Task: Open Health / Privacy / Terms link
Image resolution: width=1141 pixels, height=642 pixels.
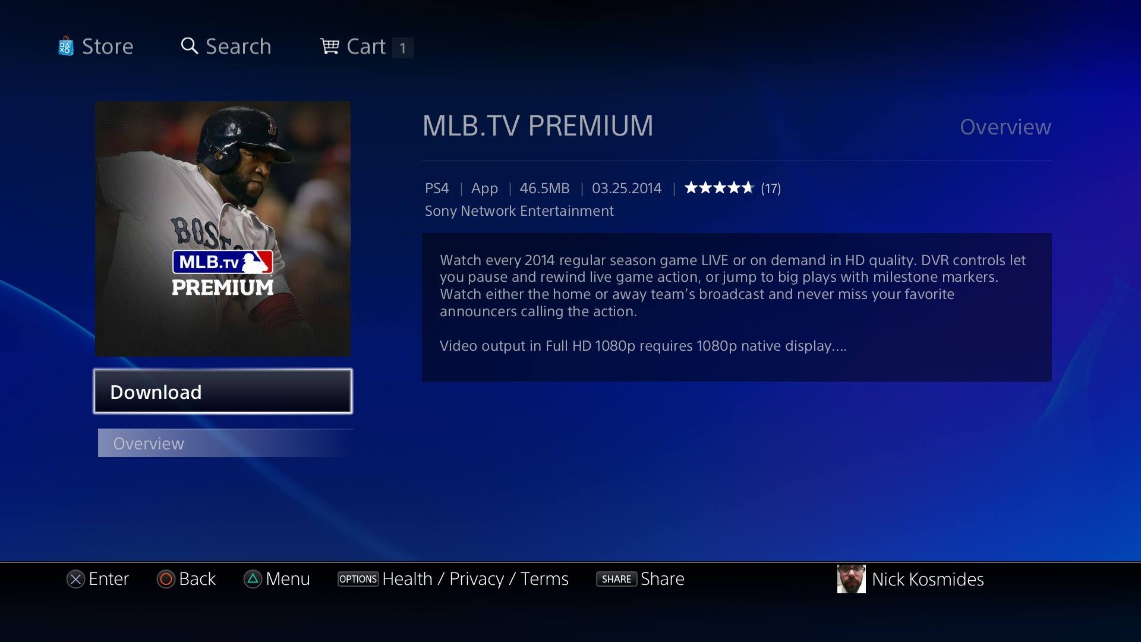Action: [475, 579]
